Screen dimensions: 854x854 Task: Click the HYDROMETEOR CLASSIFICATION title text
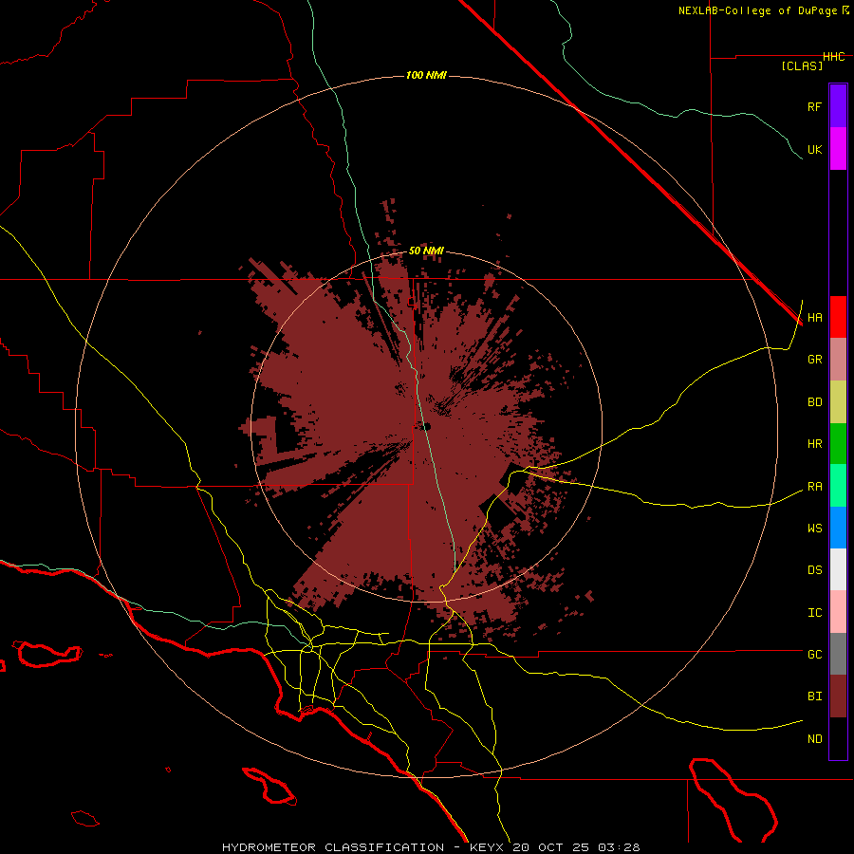pos(333,847)
